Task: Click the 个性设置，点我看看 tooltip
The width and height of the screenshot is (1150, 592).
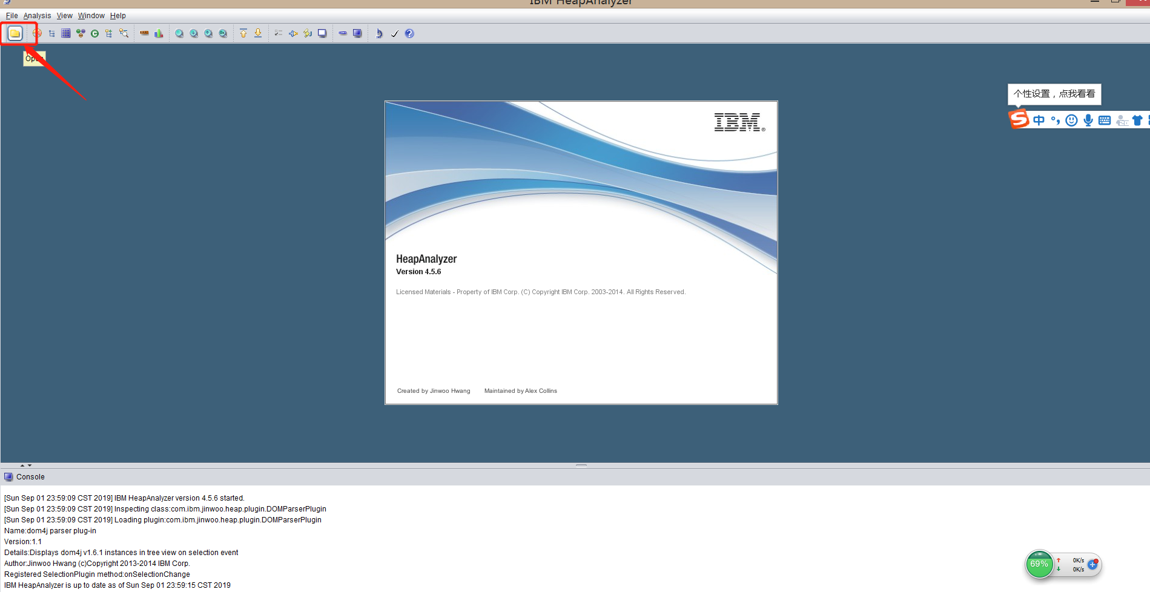Action: click(1054, 94)
